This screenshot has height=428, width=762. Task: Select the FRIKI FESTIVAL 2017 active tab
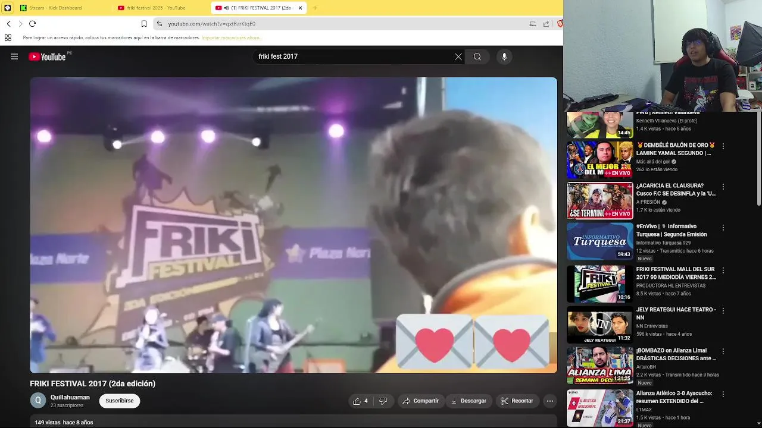click(258, 8)
